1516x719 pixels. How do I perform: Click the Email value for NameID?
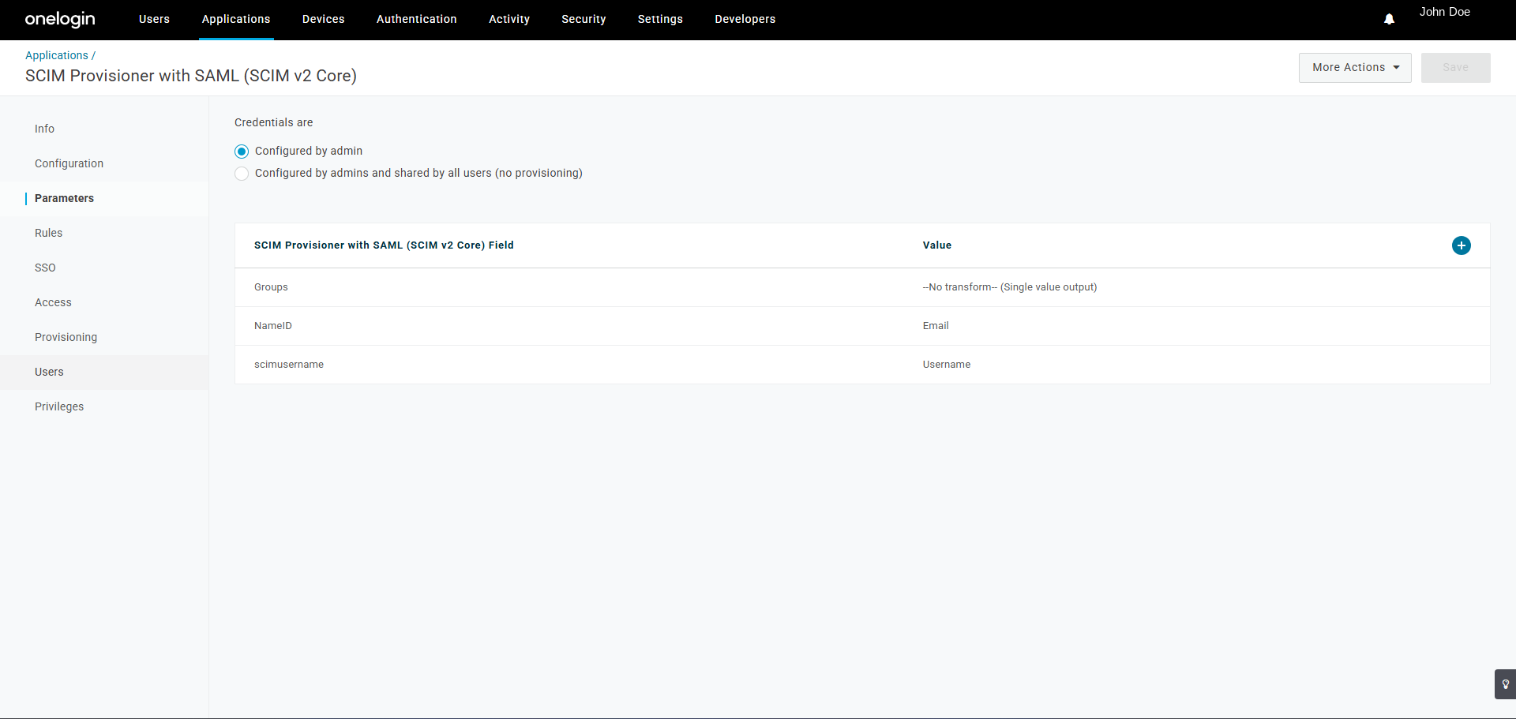point(936,326)
